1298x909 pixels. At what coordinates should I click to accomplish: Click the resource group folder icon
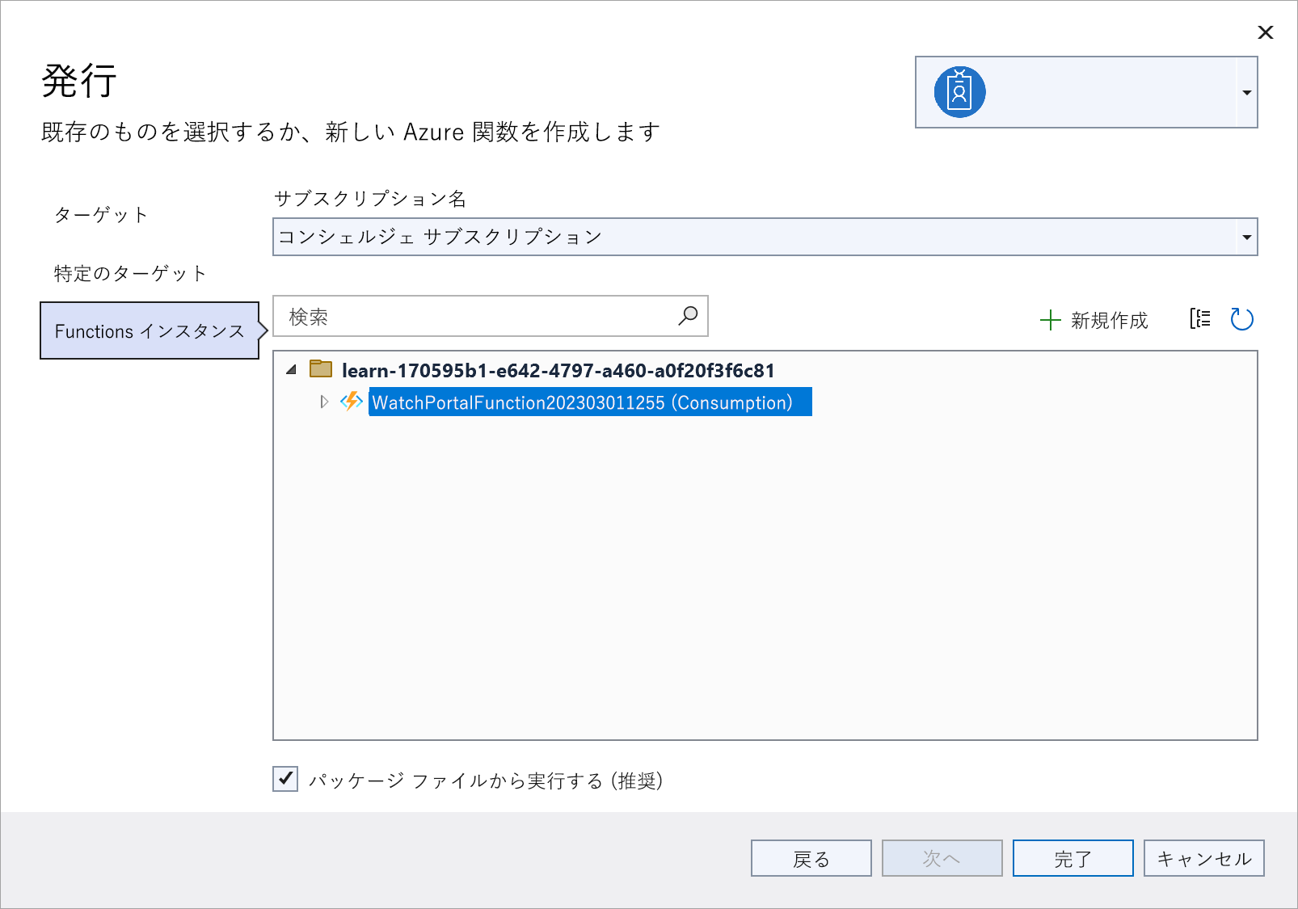pos(321,369)
